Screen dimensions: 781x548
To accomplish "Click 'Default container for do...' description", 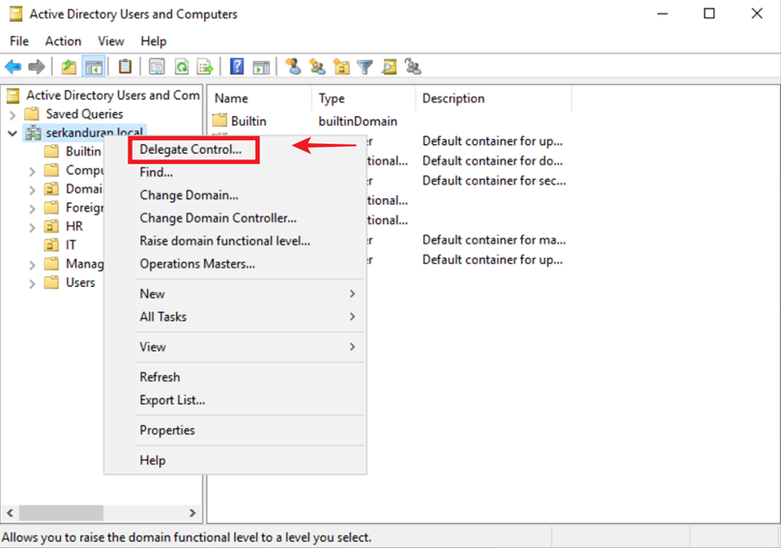I will coord(492,160).
